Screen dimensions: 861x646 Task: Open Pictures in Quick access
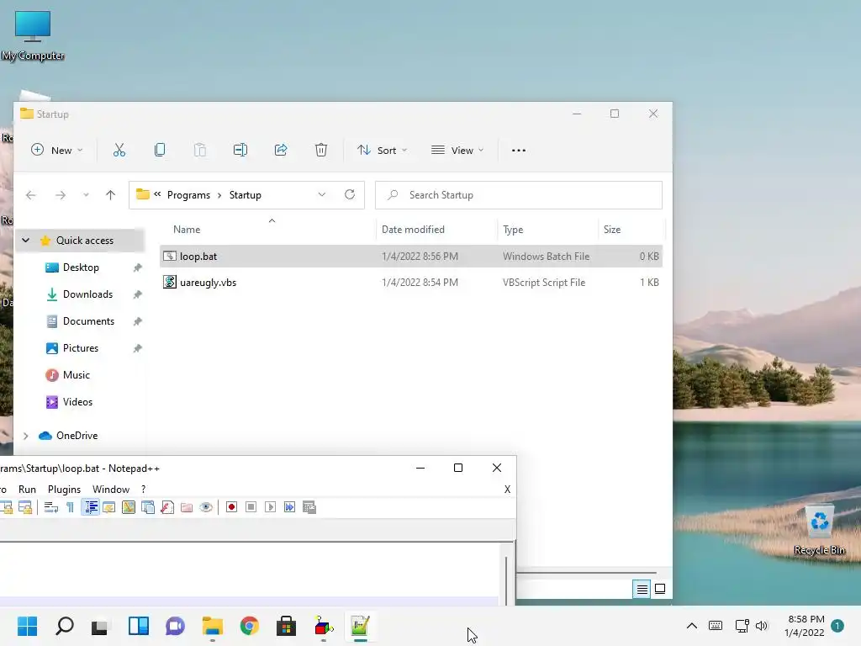(81, 348)
